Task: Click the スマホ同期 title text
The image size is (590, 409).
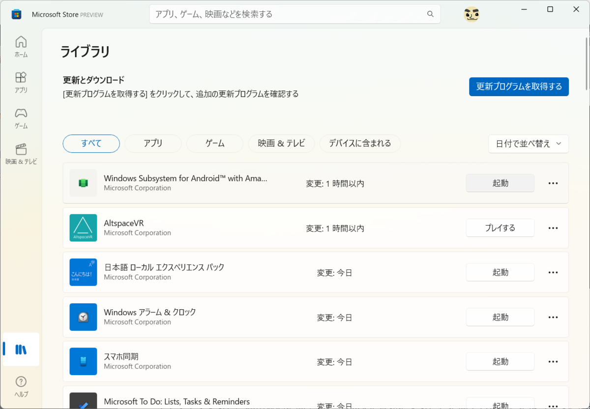Action: coord(121,356)
